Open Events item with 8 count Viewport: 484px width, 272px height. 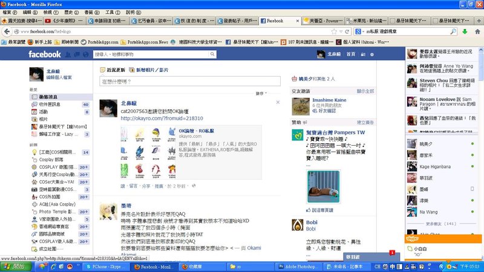click(60, 112)
